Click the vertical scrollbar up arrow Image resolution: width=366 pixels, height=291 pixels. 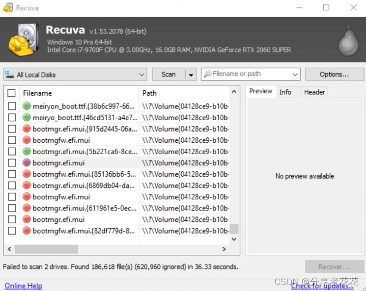234,92
